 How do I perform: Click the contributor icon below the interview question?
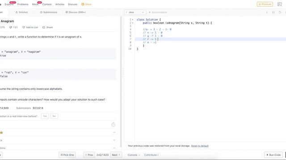pyautogui.click(x=113, y=124)
